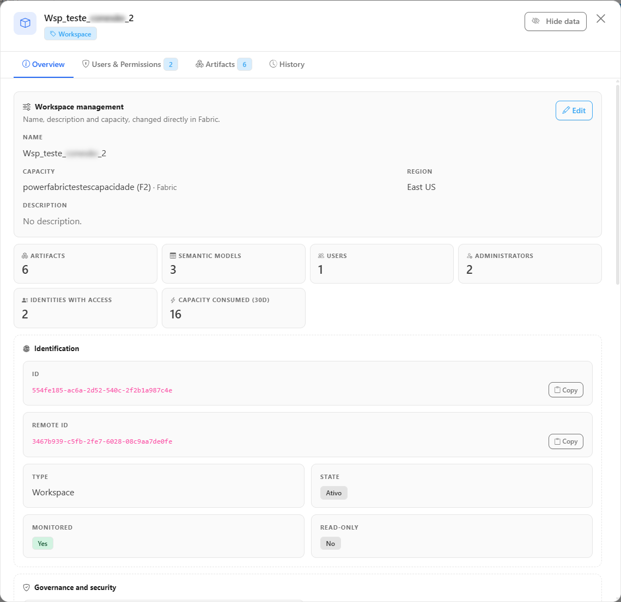Viewport: 621px width, 602px height.
Task: Click the shield icon on Users & Permissions
Action: (x=86, y=64)
